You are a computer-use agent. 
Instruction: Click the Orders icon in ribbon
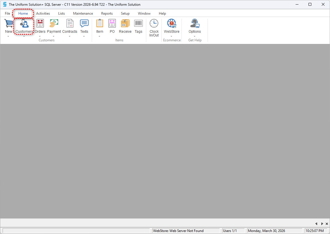click(x=40, y=24)
